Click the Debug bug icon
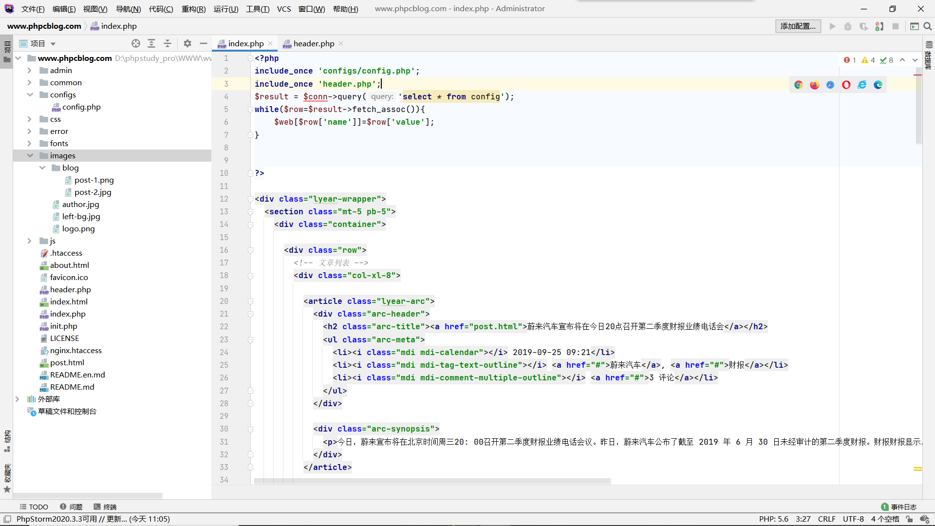The image size is (935, 526). pos(848,26)
